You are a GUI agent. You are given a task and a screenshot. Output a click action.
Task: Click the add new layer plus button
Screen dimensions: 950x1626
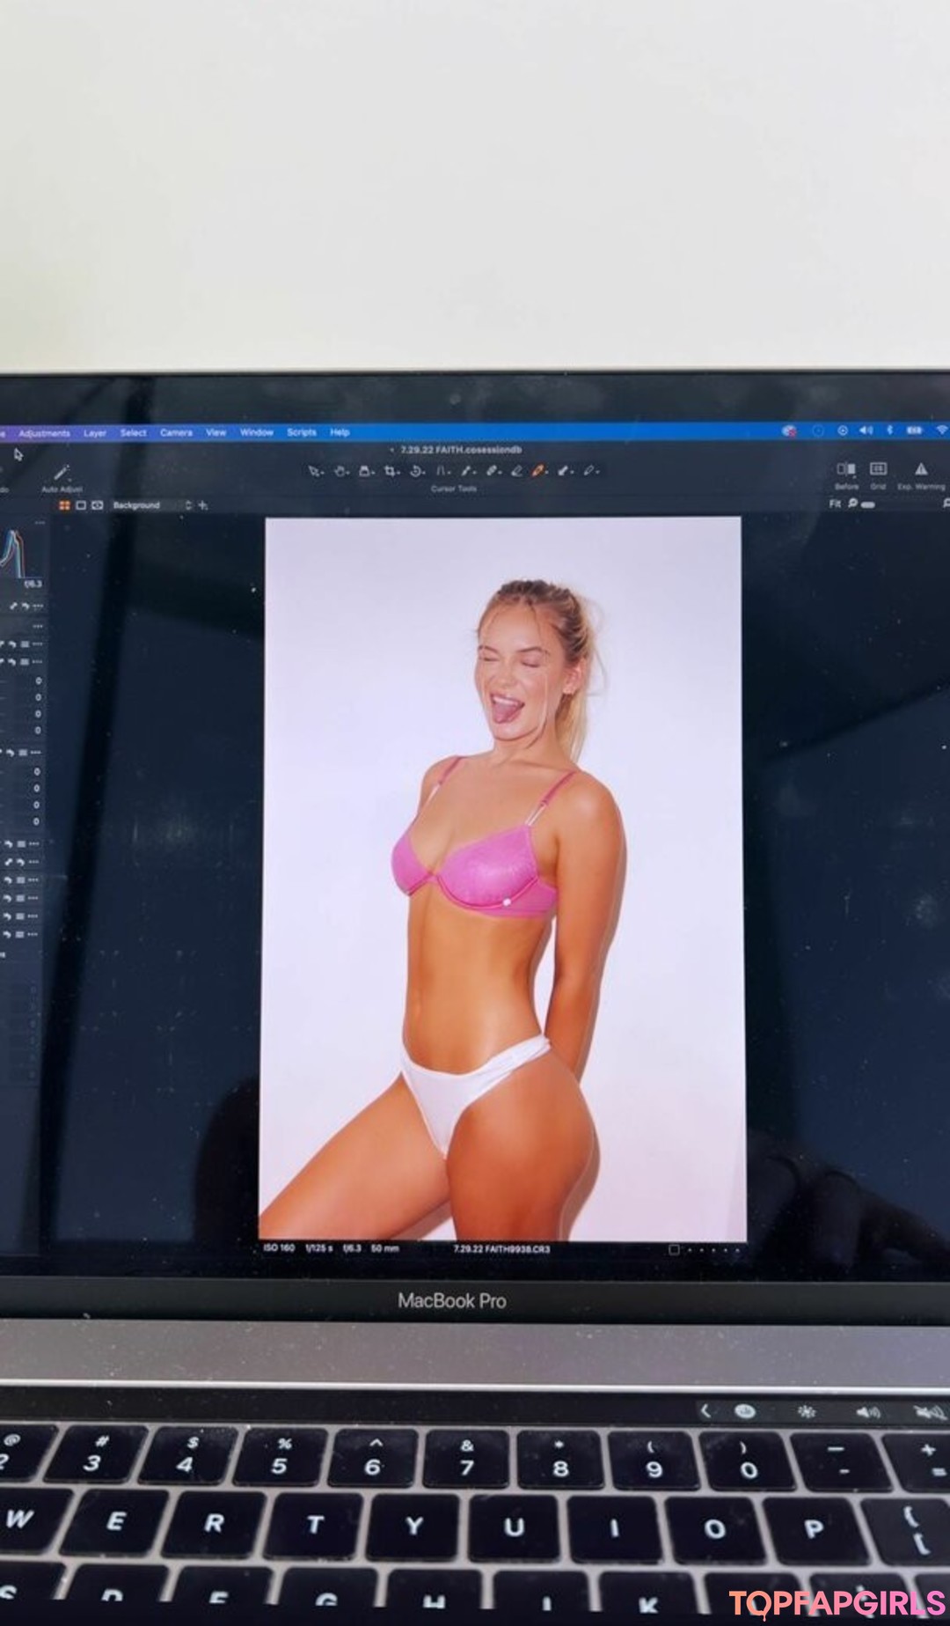[203, 505]
